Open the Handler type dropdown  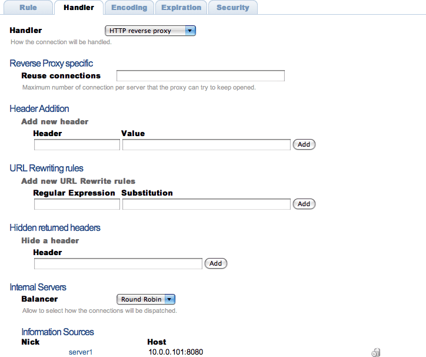(150, 31)
